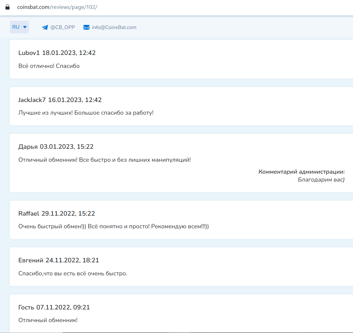
Task: Click review text "Всё отлично! Спасибо"
Action: tap(49, 66)
